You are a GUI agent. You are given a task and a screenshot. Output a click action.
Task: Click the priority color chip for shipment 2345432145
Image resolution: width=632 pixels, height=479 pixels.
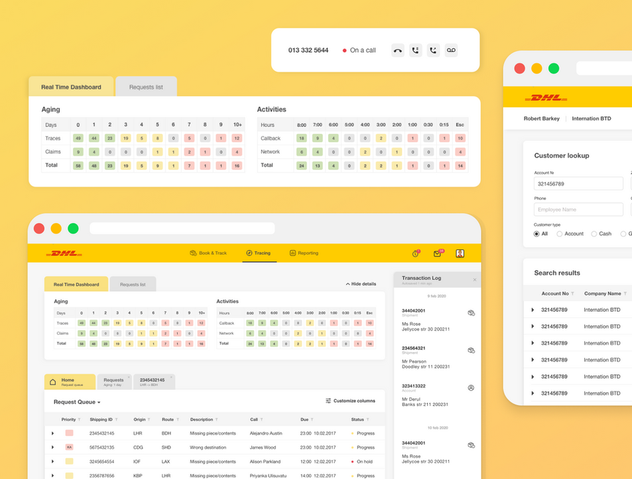(68, 433)
